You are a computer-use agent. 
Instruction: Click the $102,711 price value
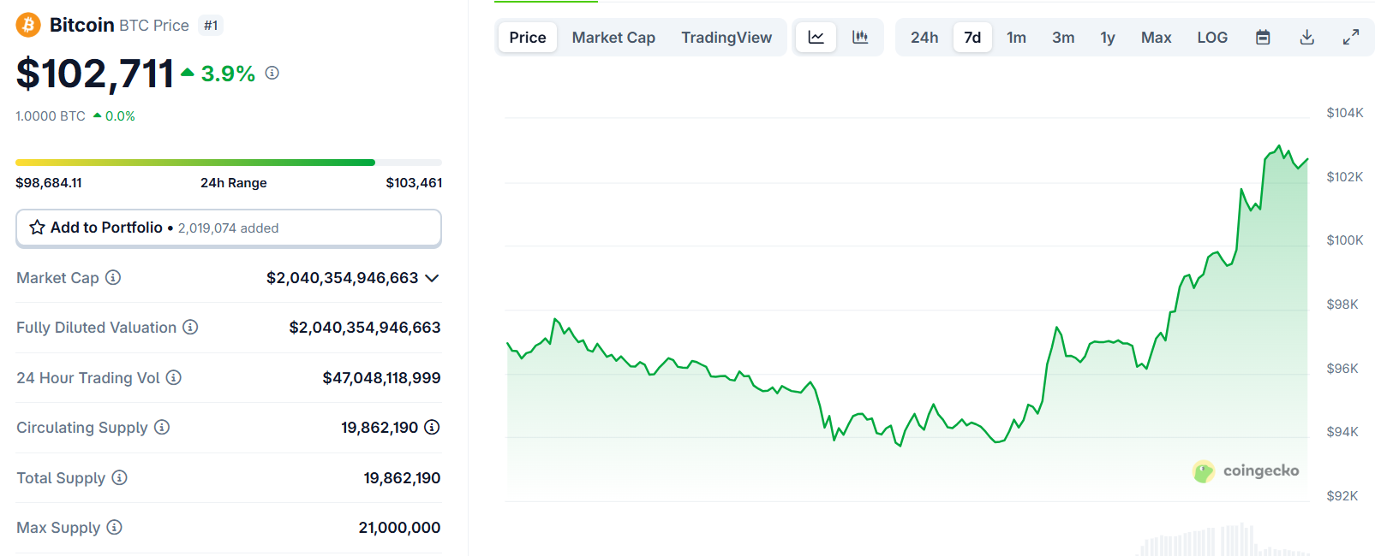click(x=95, y=74)
